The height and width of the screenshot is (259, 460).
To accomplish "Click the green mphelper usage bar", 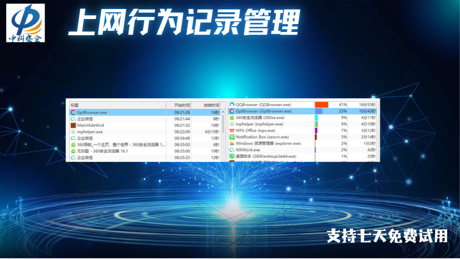I will coord(317,124).
